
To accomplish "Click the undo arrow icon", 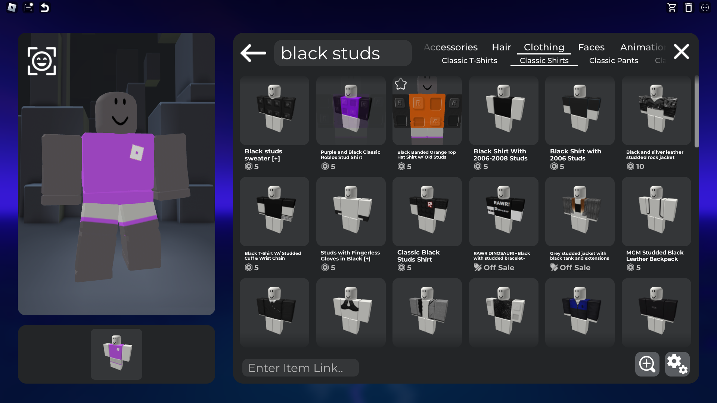I will click(x=45, y=7).
